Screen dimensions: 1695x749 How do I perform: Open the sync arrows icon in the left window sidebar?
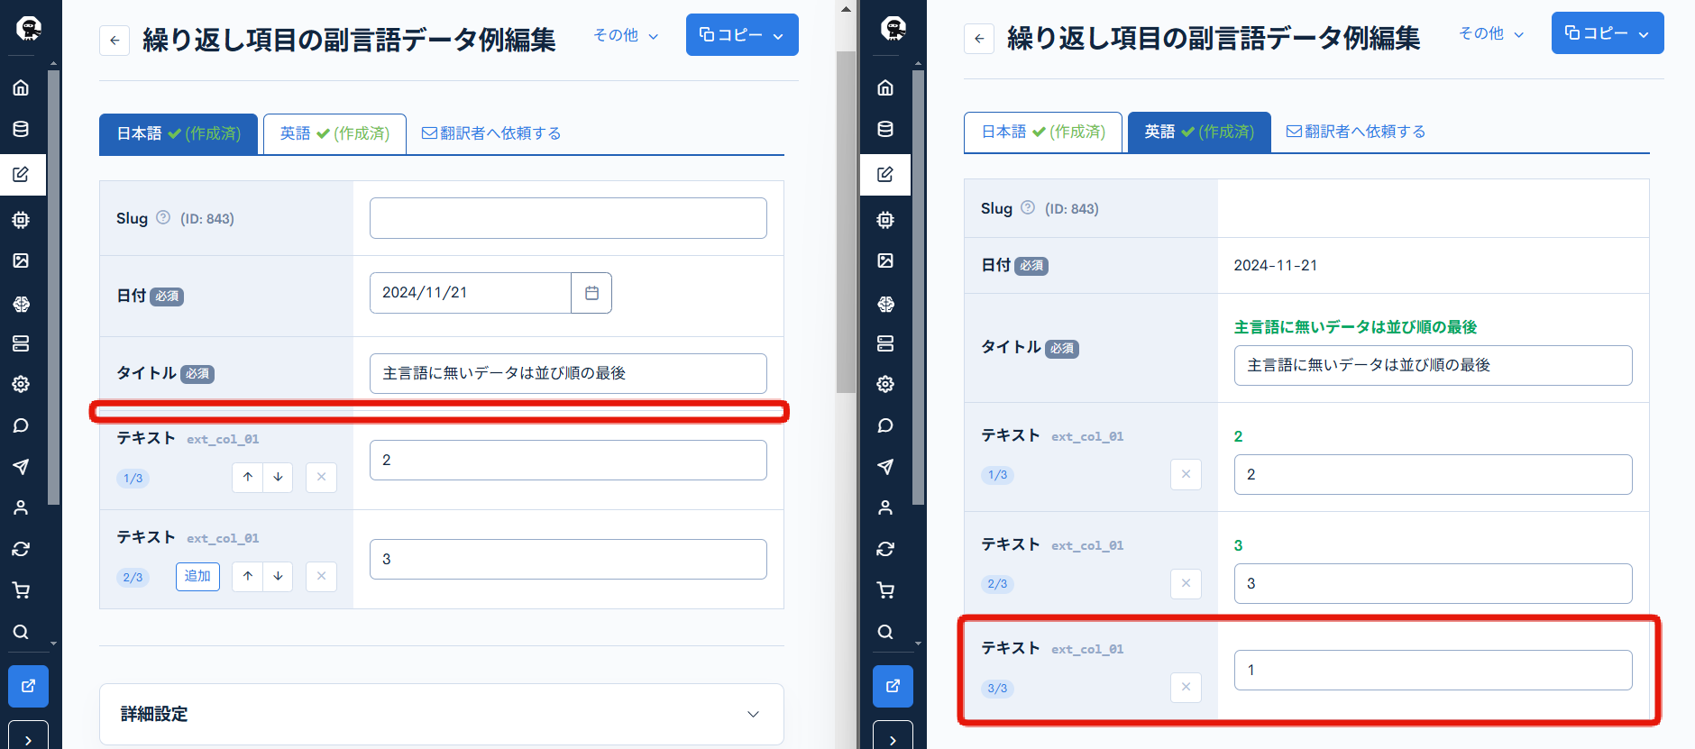coord(21,549)
